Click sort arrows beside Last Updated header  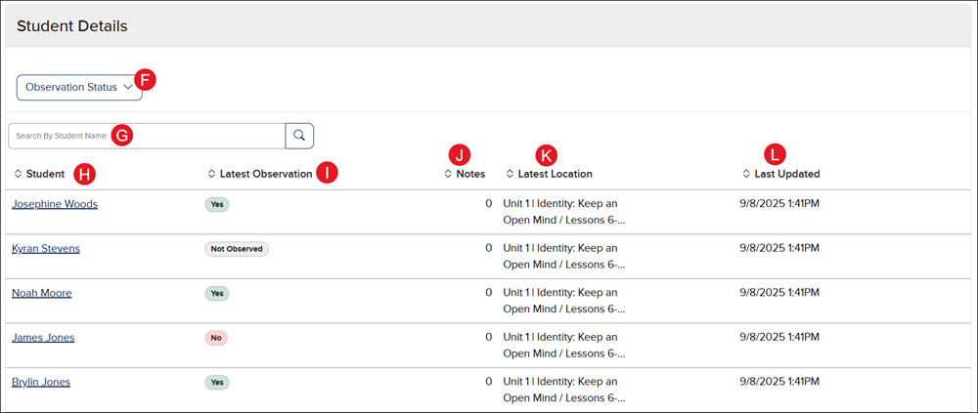[x=746, y=174]
